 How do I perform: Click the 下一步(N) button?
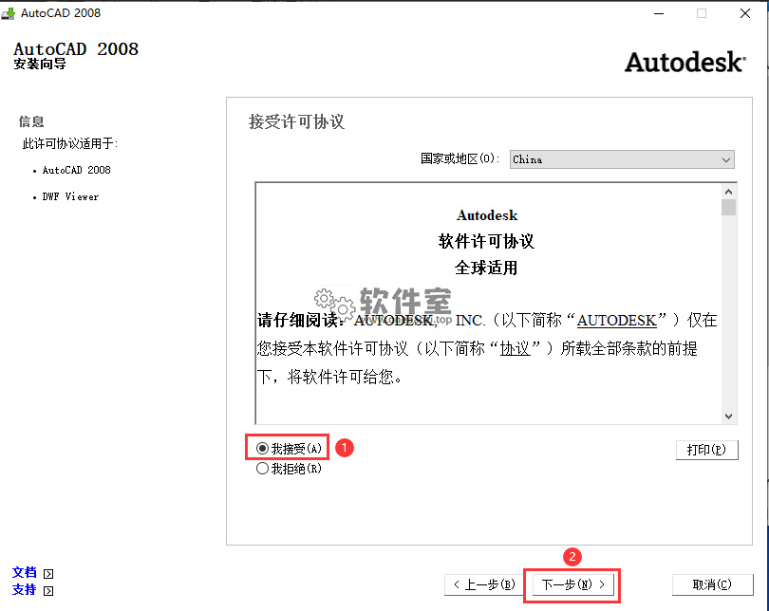tap(572, 584)
